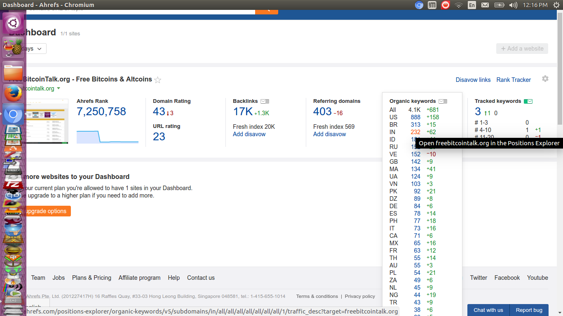Launch Firefox from the dock

tap(13, 93)
